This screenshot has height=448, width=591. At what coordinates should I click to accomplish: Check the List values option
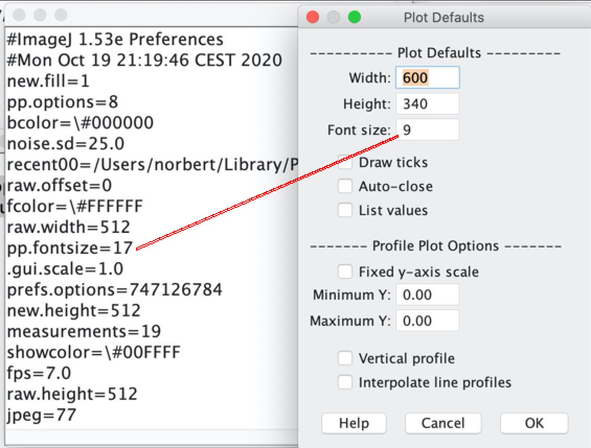(x=345, y=210)
